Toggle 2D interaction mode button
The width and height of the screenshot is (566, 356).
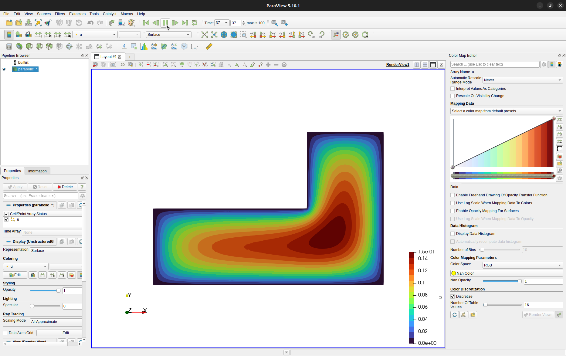coord(123,65)
